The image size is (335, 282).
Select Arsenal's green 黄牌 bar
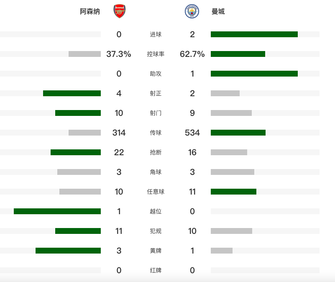(68, 251)
